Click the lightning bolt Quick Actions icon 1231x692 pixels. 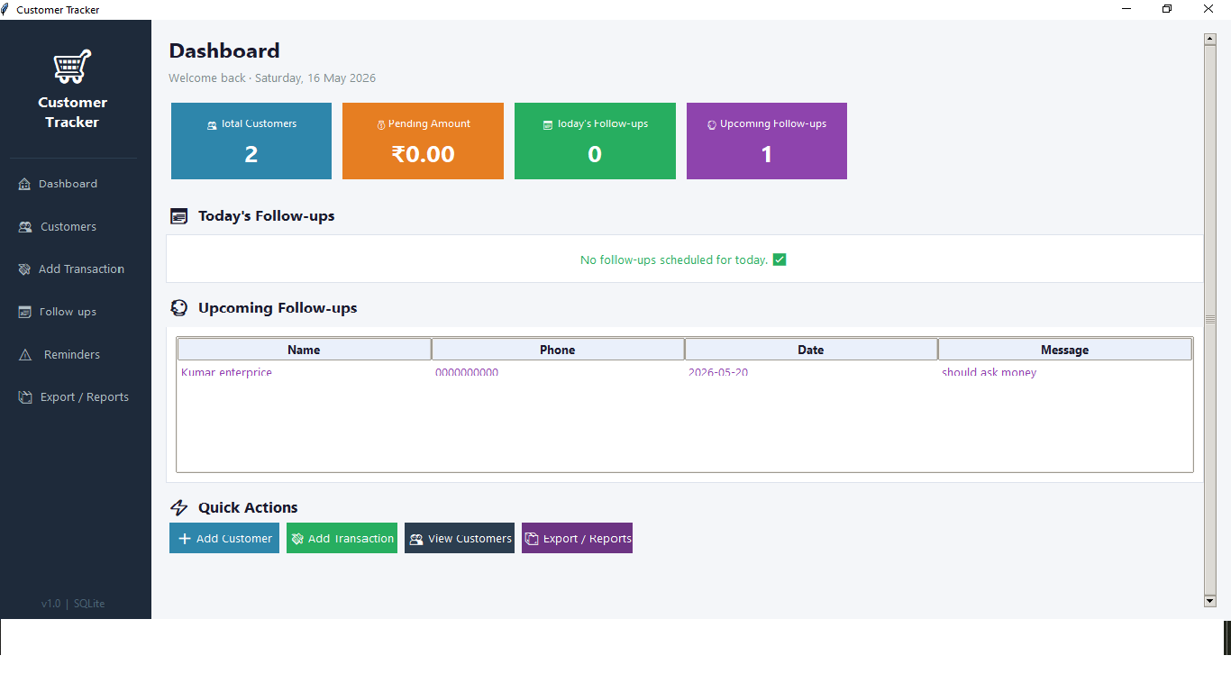[x=179, y=507]
